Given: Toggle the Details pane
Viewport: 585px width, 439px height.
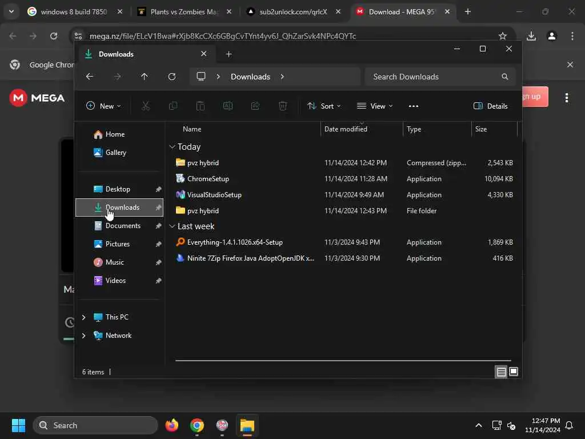Looking at the screenshot, I should coord(490,106).
